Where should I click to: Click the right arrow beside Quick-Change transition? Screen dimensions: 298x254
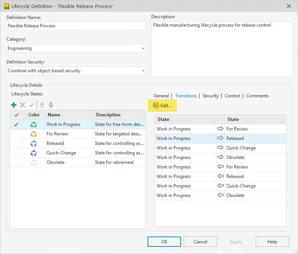(220, 148)
